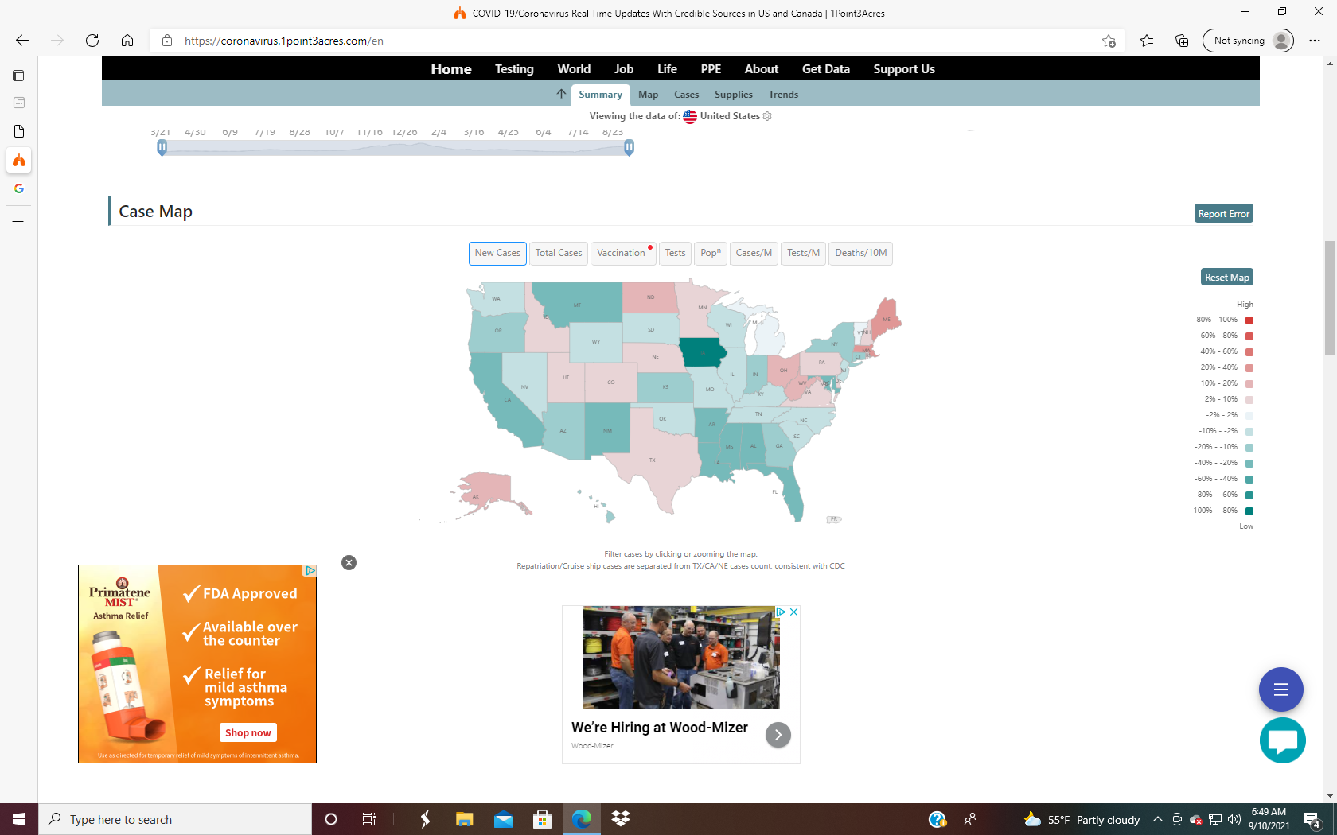Switch to the Supplies section tab

coord(733,95)
